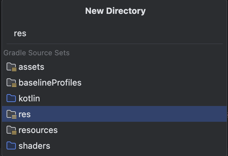Pick the kotlin source set label
228x156 pixels.
pos(29,98)
